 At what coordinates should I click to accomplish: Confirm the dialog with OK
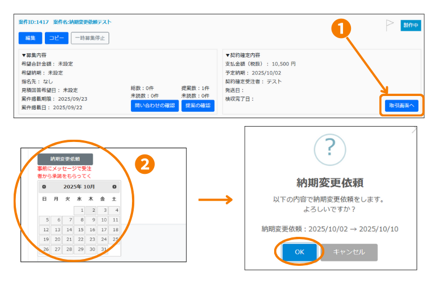(x=299, y=252)
